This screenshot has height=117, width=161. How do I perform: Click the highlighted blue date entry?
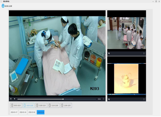[41, 112]
